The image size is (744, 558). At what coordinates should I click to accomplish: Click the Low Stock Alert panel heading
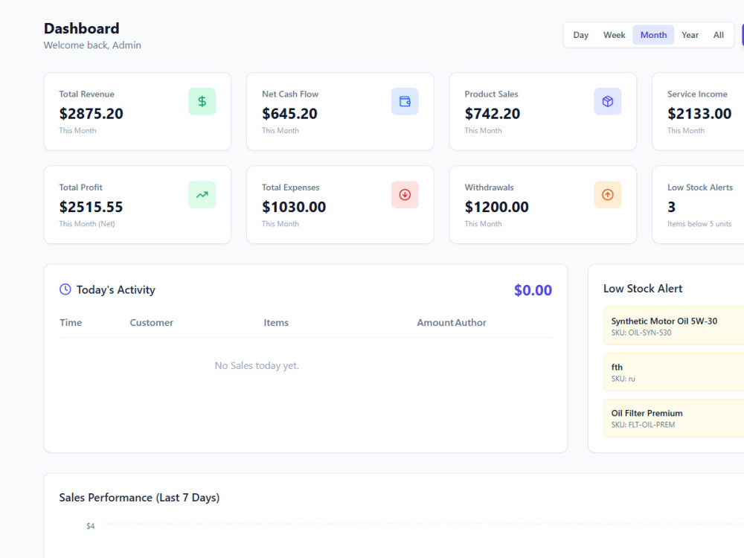643,289
